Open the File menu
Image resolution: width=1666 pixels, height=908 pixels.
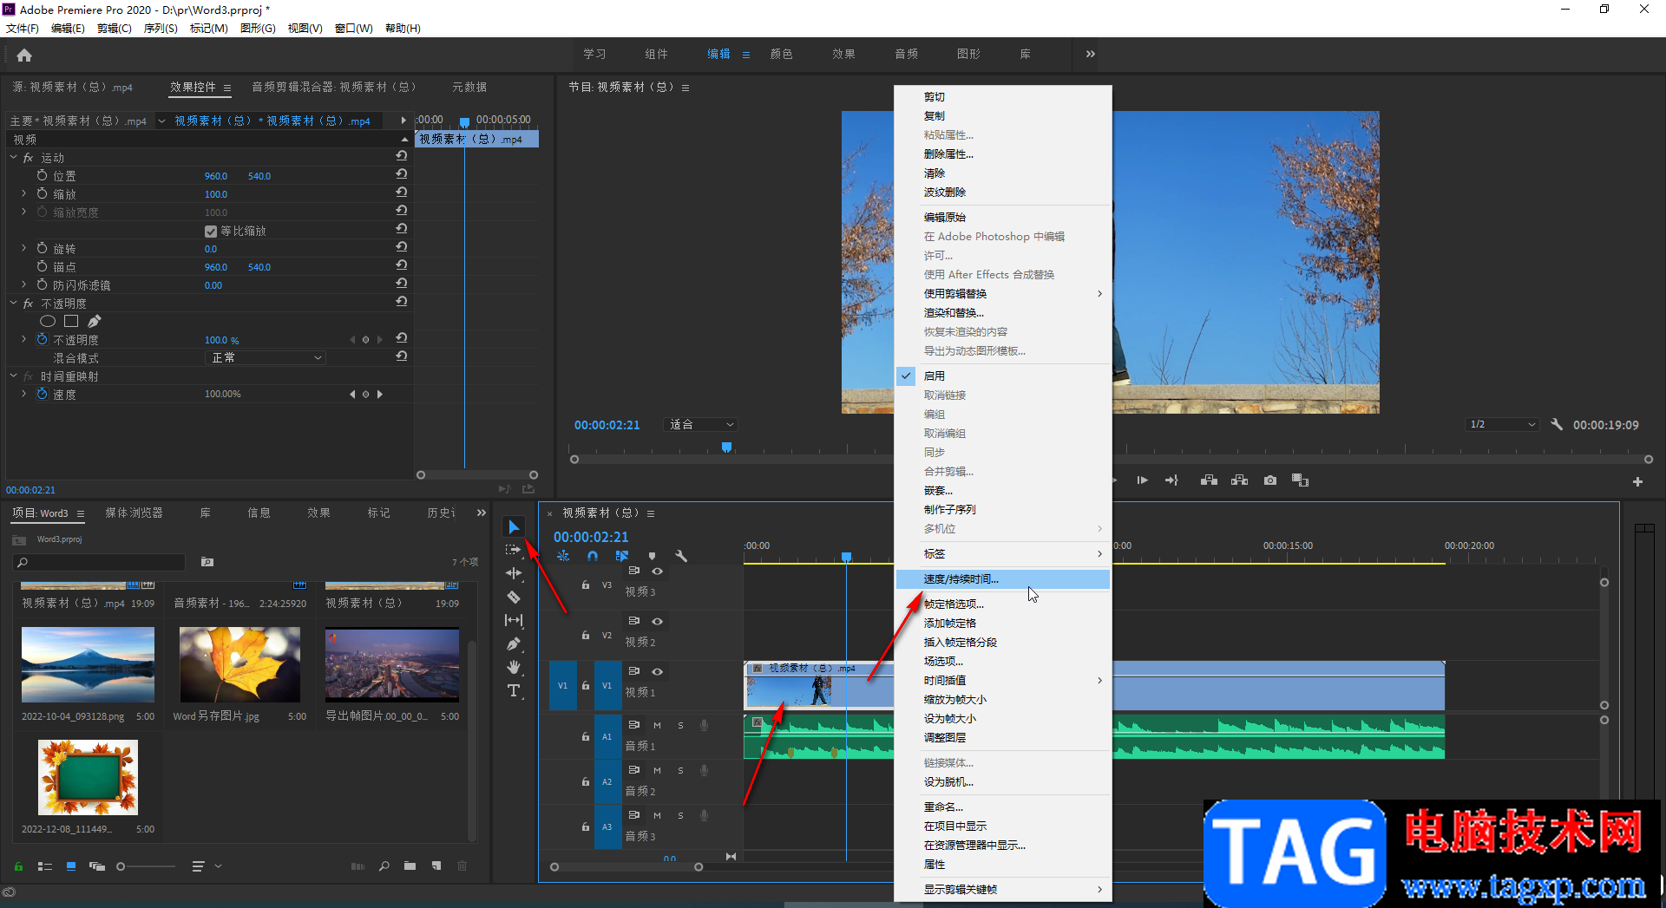23,29
